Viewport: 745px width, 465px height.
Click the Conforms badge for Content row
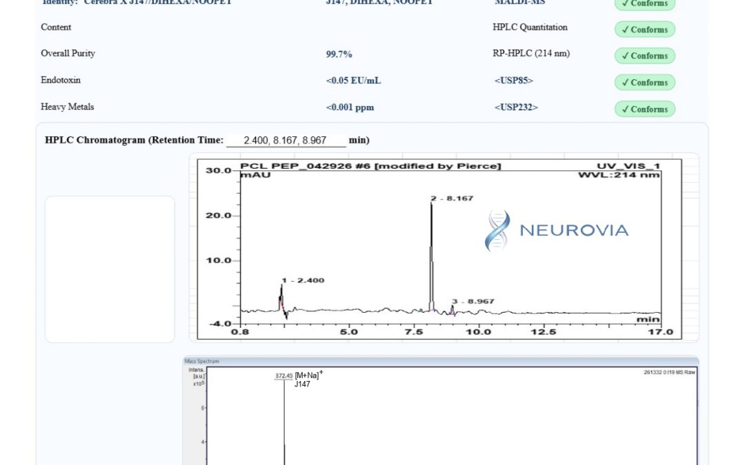pos(645,30)
